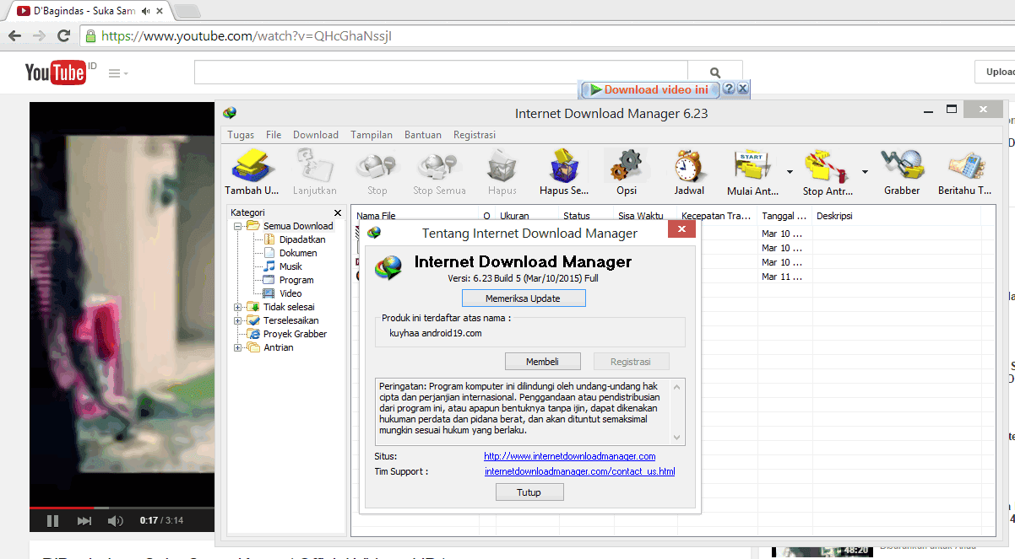The width and height of the screenshot is (1015, 559).
Task: Select the Musik category
Action: point(290,266)
